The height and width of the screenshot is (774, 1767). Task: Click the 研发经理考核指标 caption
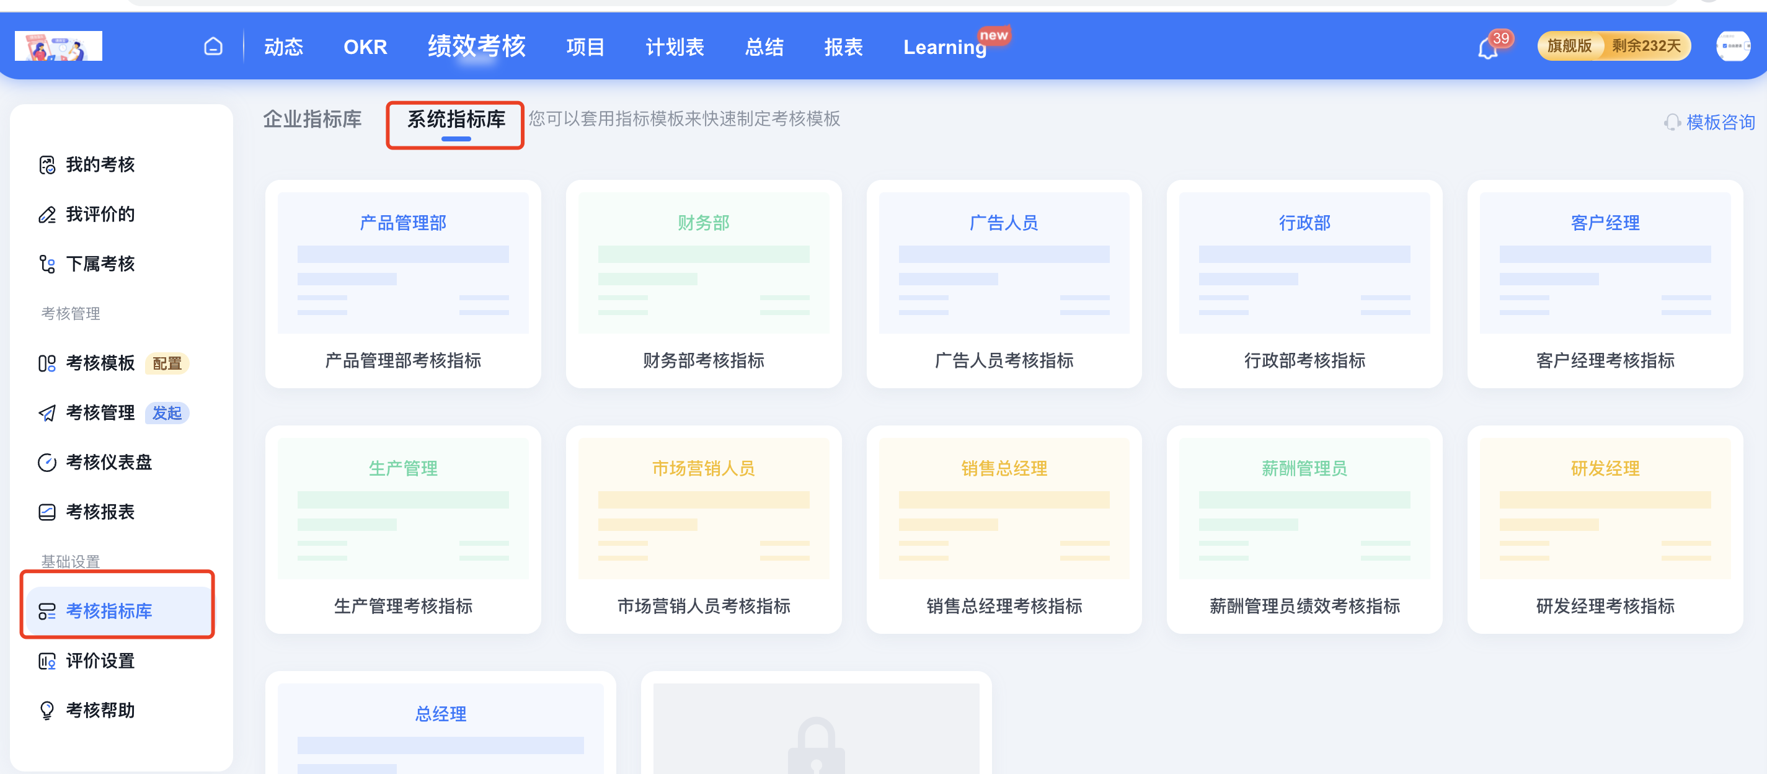[x=1605, y=606]
